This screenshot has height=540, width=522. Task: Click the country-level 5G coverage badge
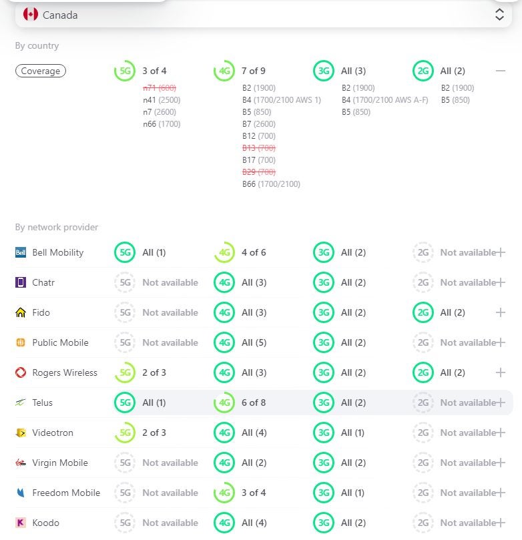[x=125, y=71]
